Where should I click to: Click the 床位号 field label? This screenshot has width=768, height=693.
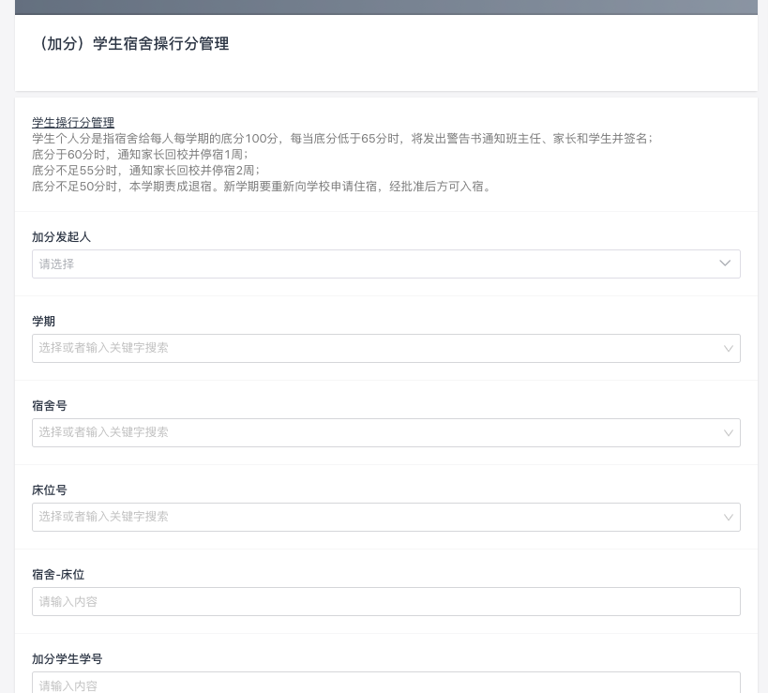tap(50, 490)
